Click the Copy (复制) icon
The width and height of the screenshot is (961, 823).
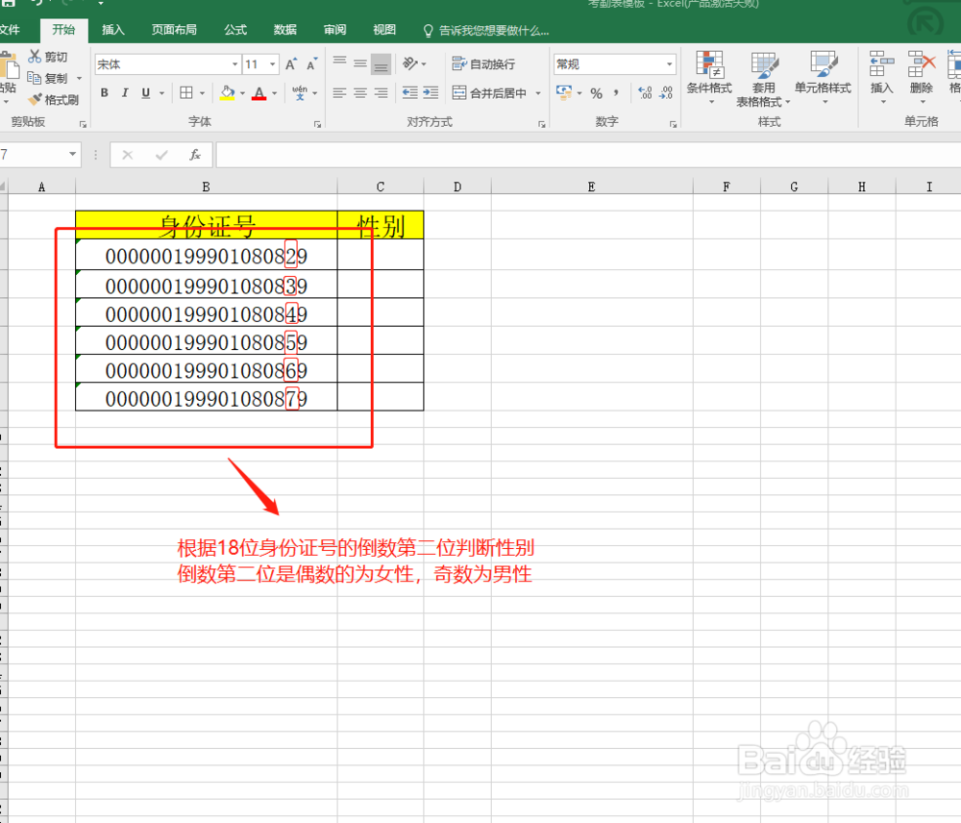tap(35, 78)
